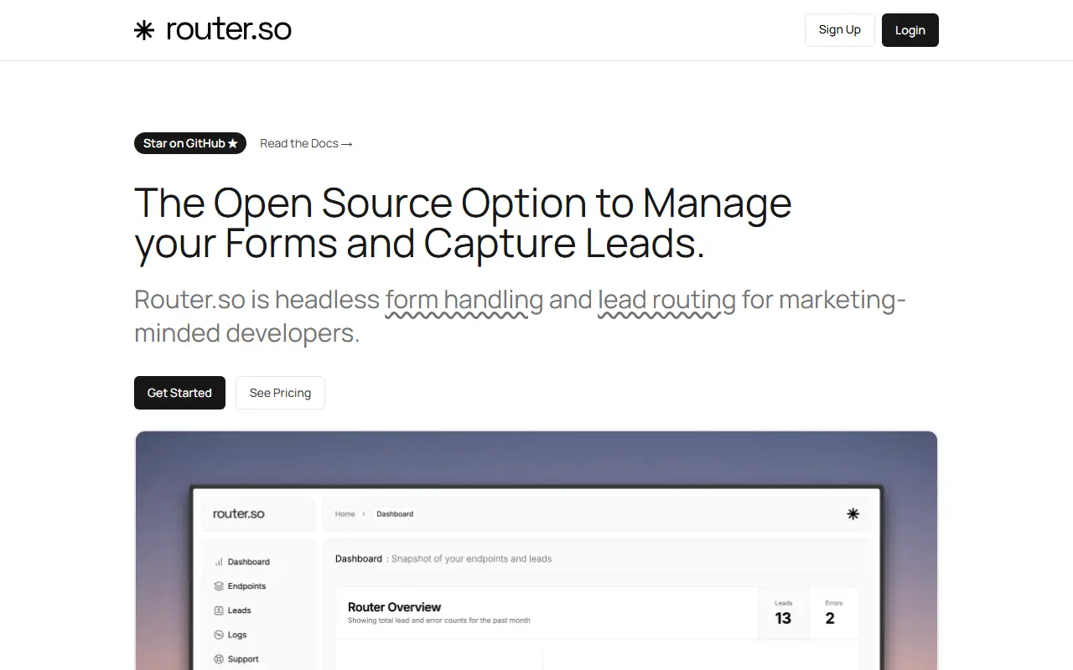Click the underlined "form handling" text
The width and height of the screenshot is (1073, 670).
(464, 300)
